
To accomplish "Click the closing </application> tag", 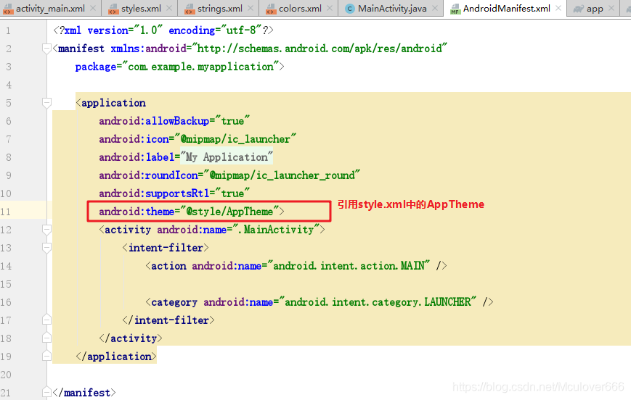I will tap(116, 357).
